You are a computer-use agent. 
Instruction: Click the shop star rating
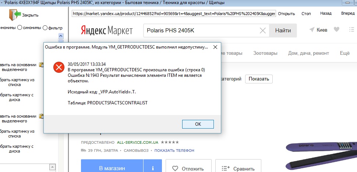(x=170, y=142)
